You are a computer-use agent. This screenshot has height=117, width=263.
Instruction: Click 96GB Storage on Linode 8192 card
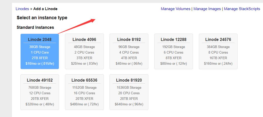(x=129, y=47)
